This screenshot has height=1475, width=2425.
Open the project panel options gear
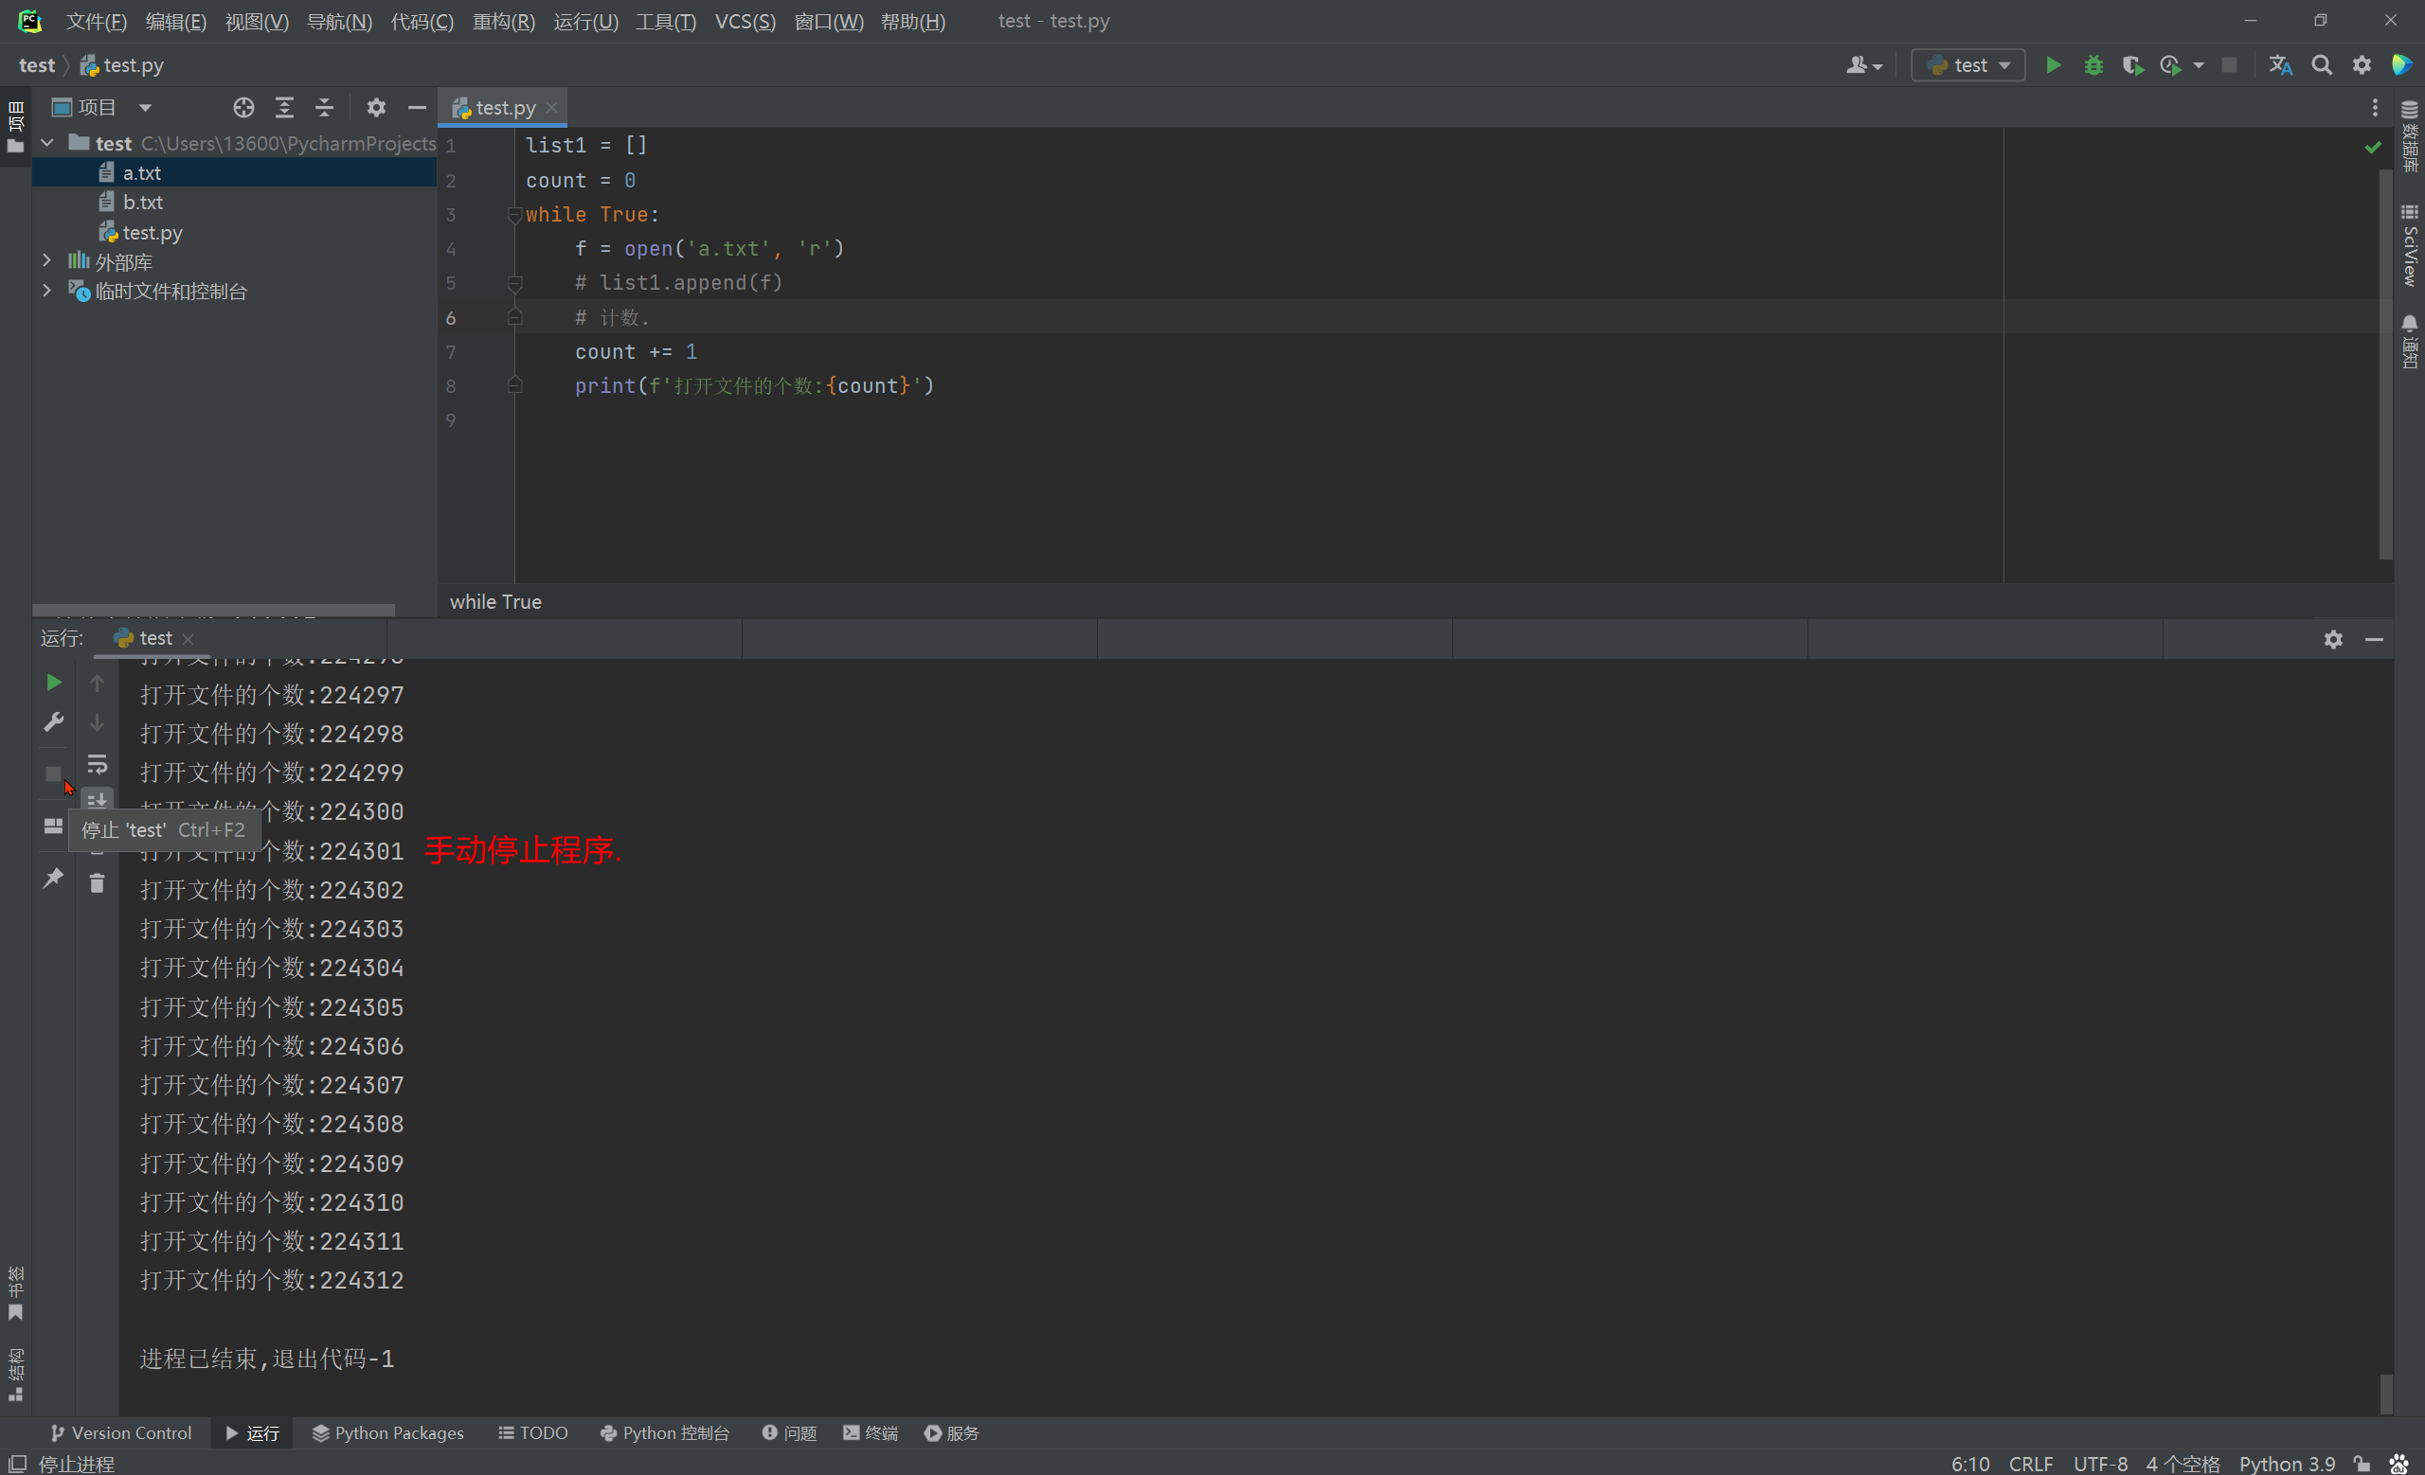point(376,107)
